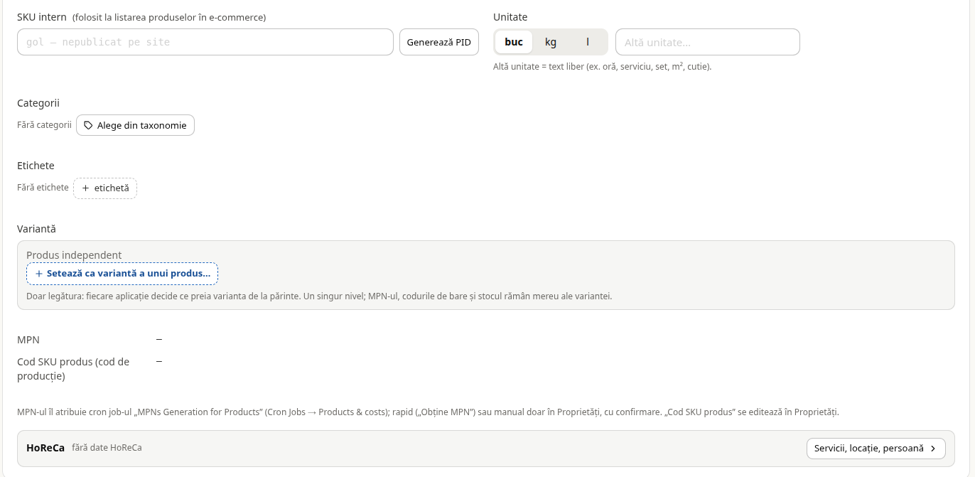Click the tag icon in Alege din taxonomie
The width and height of the screenshot is (975, 477).
[x=88, y=126]
